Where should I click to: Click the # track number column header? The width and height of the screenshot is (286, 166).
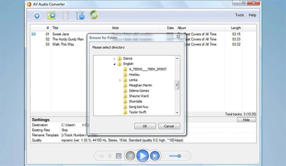[48, 28]
